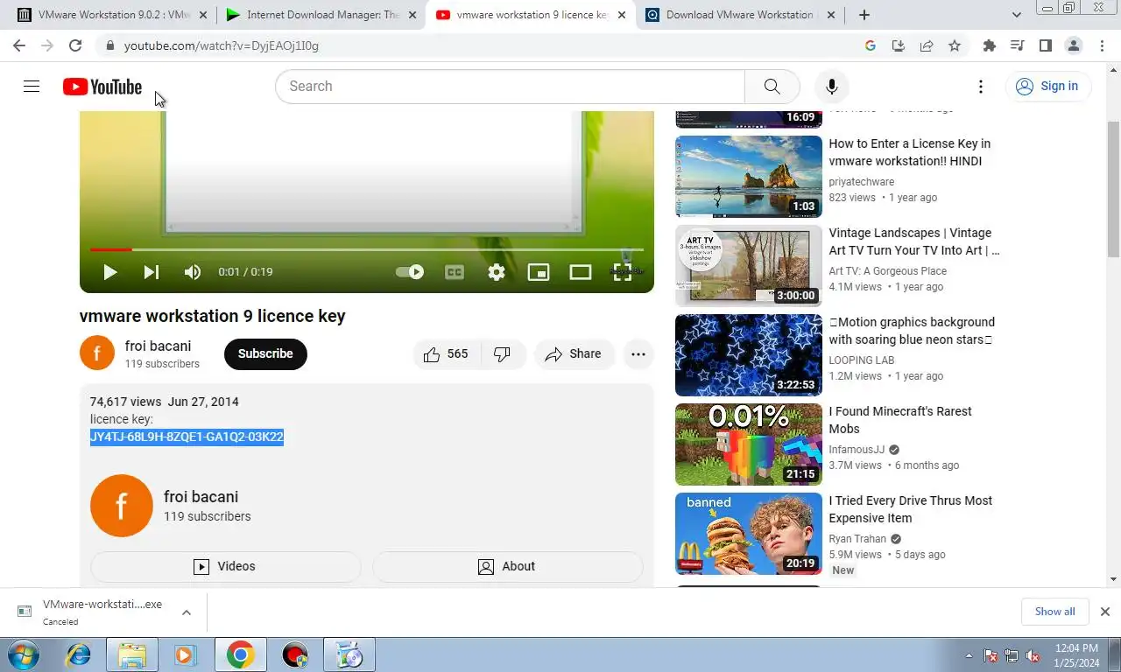Click the address bar URL
This screenshot has height=672, width=1121.
222,45
